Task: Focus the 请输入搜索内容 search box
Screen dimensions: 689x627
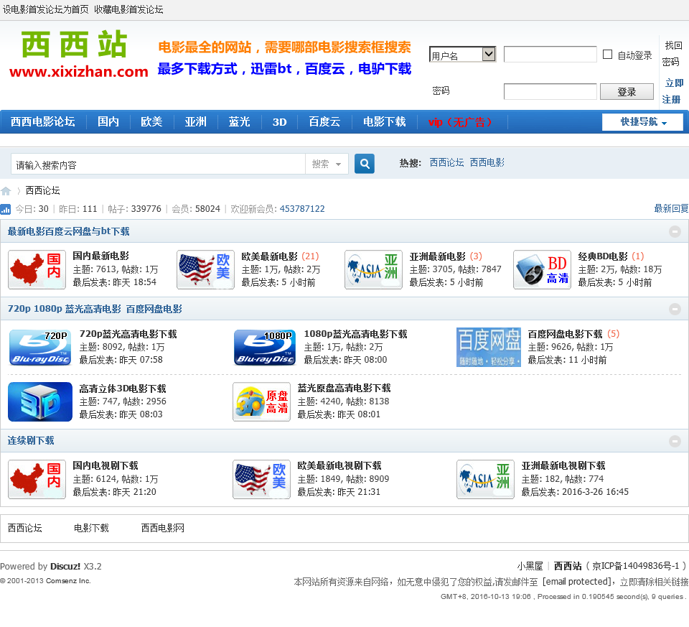Action: point(158,164)
